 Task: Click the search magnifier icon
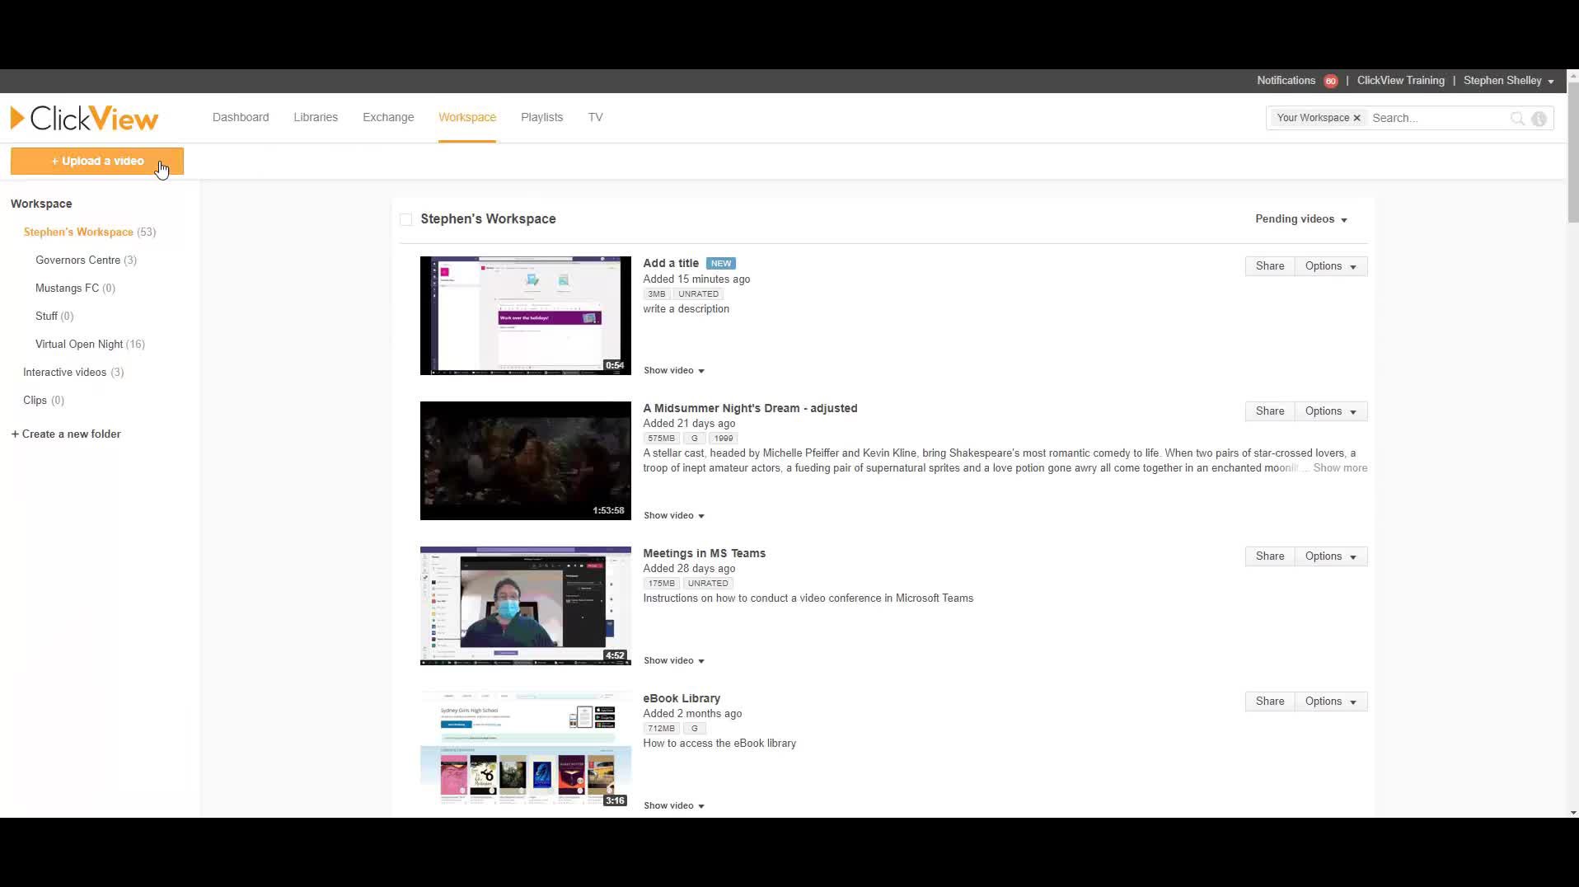click(1517, 118)
